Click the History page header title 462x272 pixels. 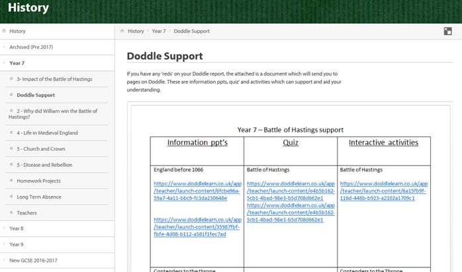[x=28, y=8]
